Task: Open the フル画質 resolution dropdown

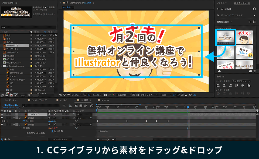Action: (123, 95)
